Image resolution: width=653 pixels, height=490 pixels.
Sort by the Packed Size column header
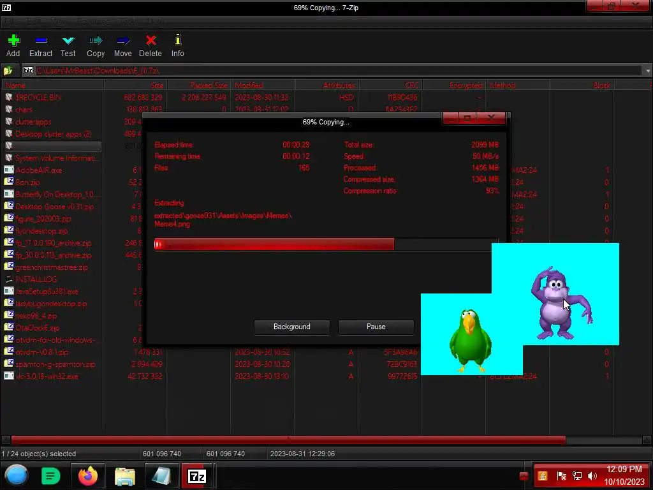tap(198, 85)
